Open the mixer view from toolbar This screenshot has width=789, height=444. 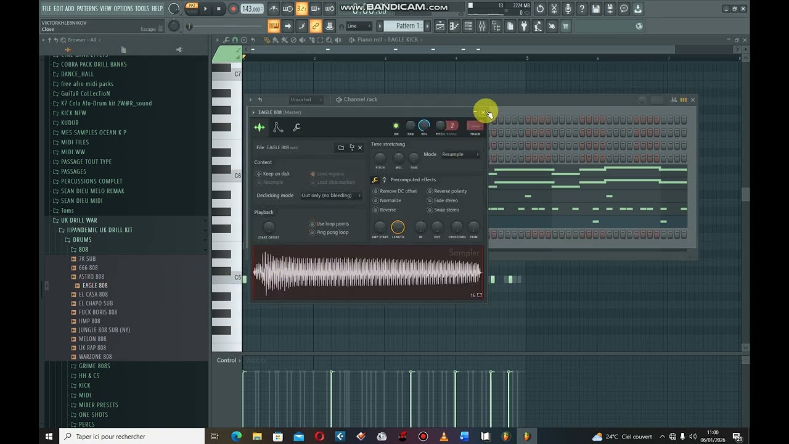coord(481,26)
